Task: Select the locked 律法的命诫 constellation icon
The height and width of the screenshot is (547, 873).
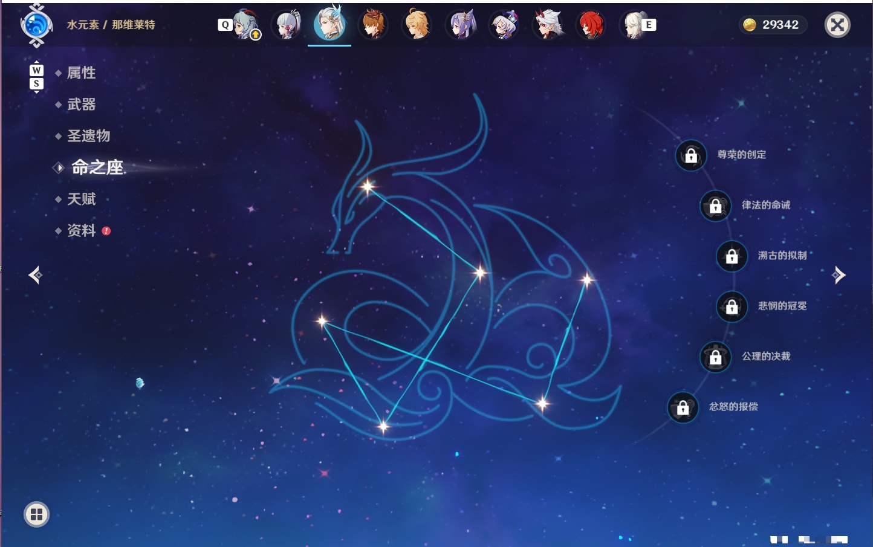Action: 716,206
